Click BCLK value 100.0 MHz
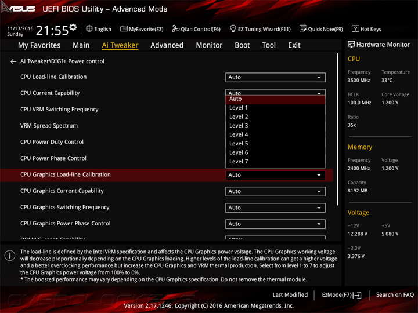 359,103
